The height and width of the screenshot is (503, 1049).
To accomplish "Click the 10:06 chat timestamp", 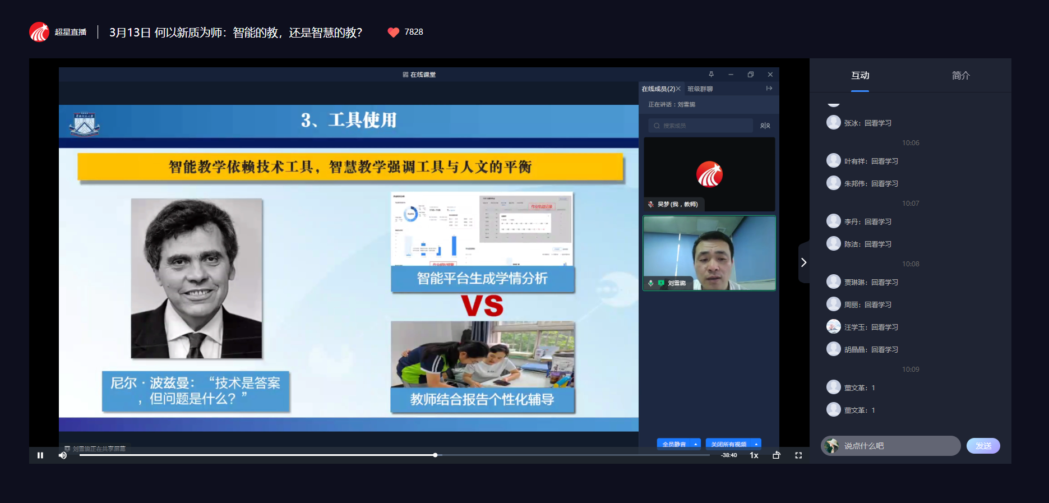I will coord(911,143).
